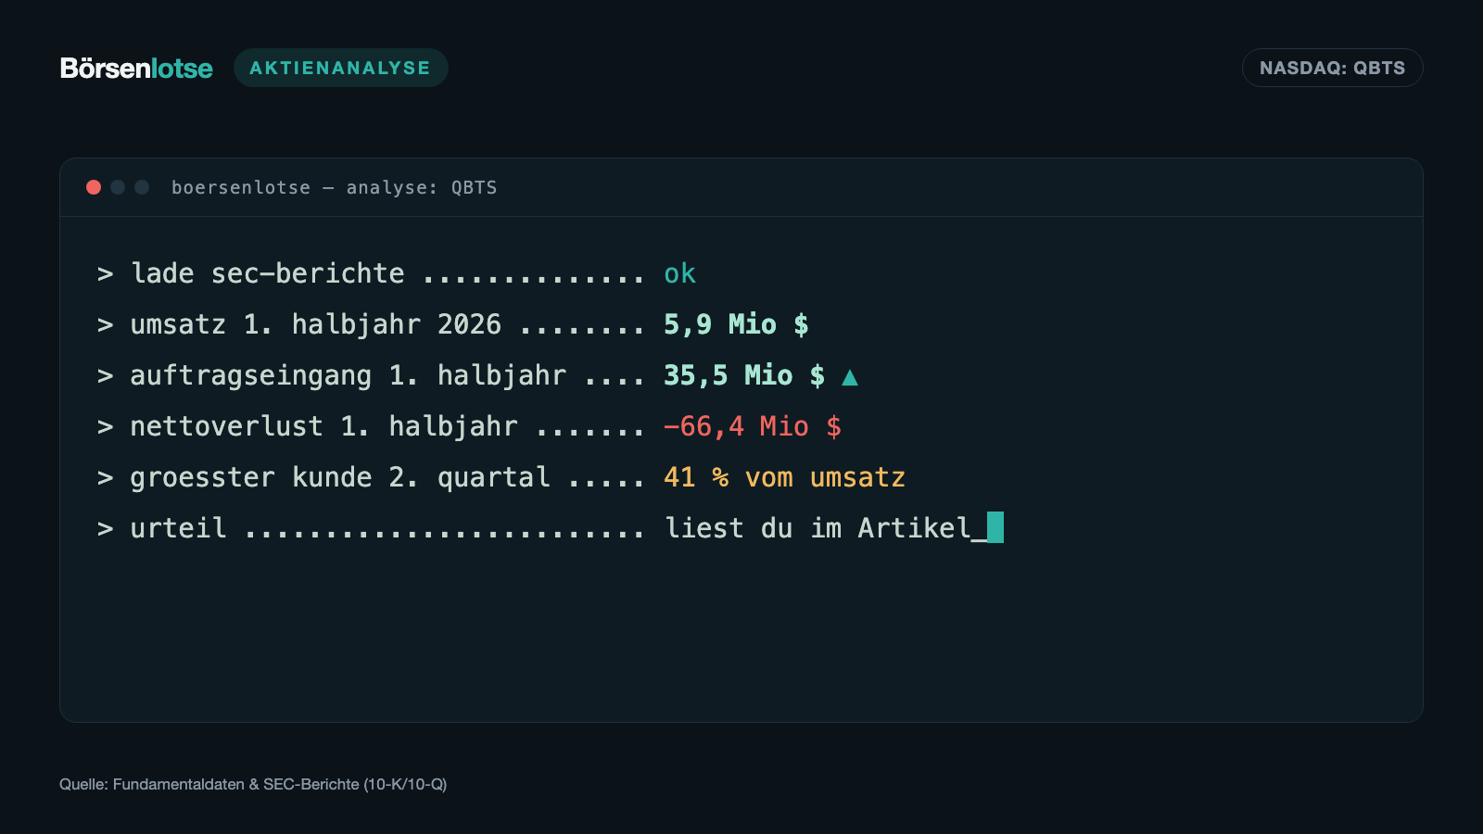The image size is (1483, 834).
Task: Open the NASDAQ: QBTS ticker pill
Action: coord(1332,68)
